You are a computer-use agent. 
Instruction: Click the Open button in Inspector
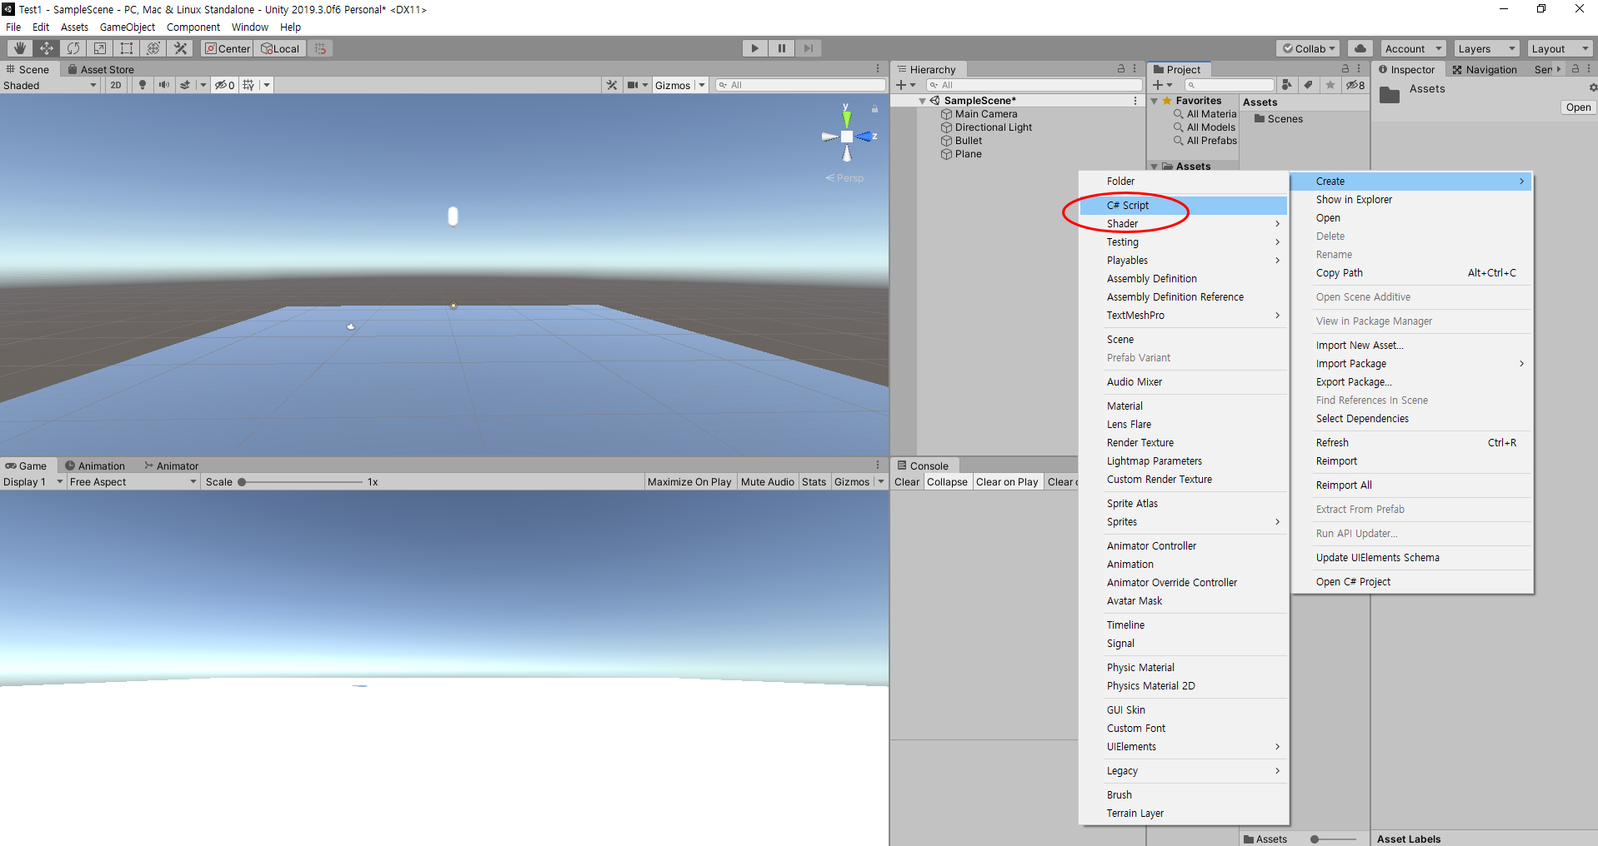coord(1578,107)
